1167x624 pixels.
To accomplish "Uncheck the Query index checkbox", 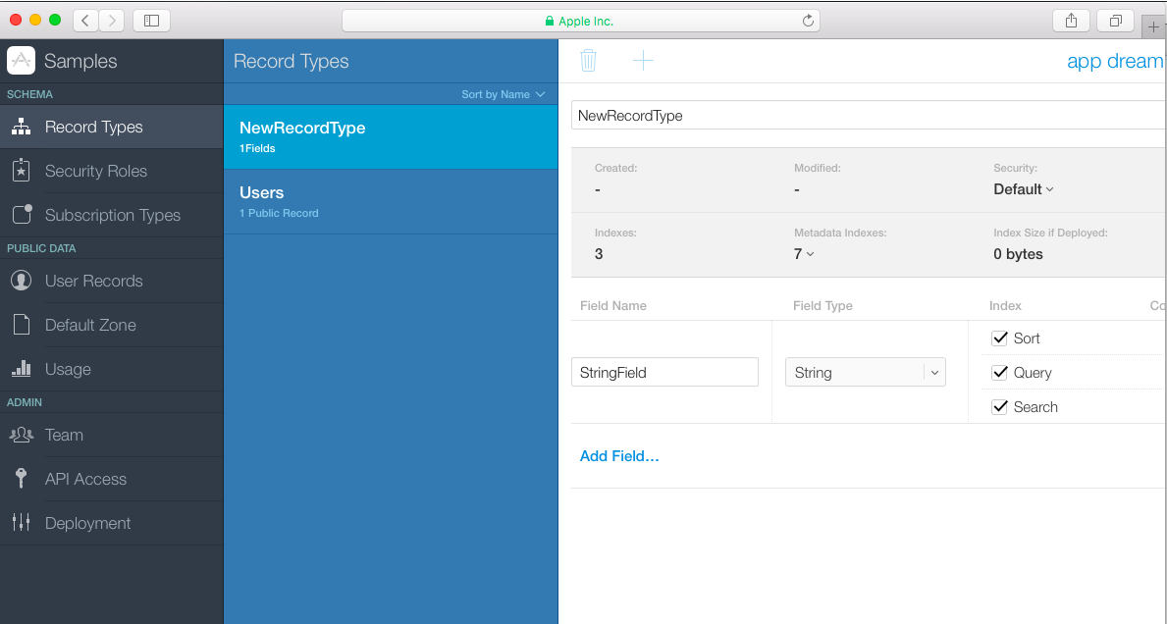I will pos(999,373).
